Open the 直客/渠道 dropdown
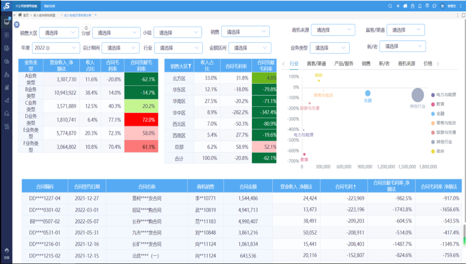 (x=405, y=30)
